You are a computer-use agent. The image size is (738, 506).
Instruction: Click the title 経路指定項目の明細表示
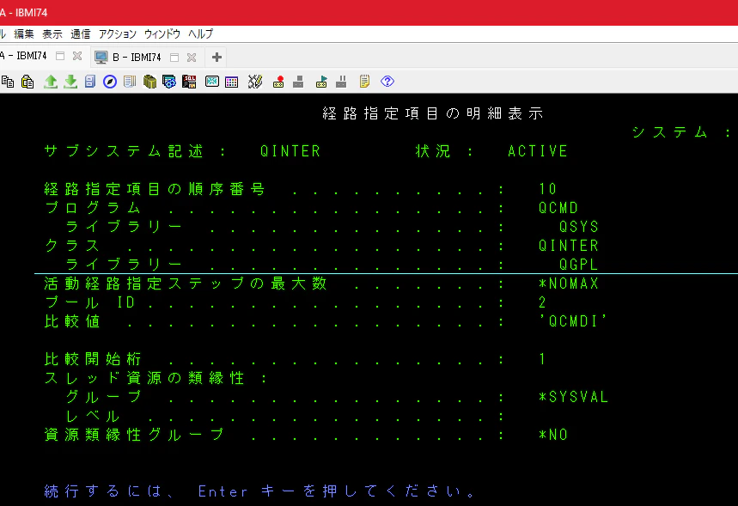click(433, 113)
